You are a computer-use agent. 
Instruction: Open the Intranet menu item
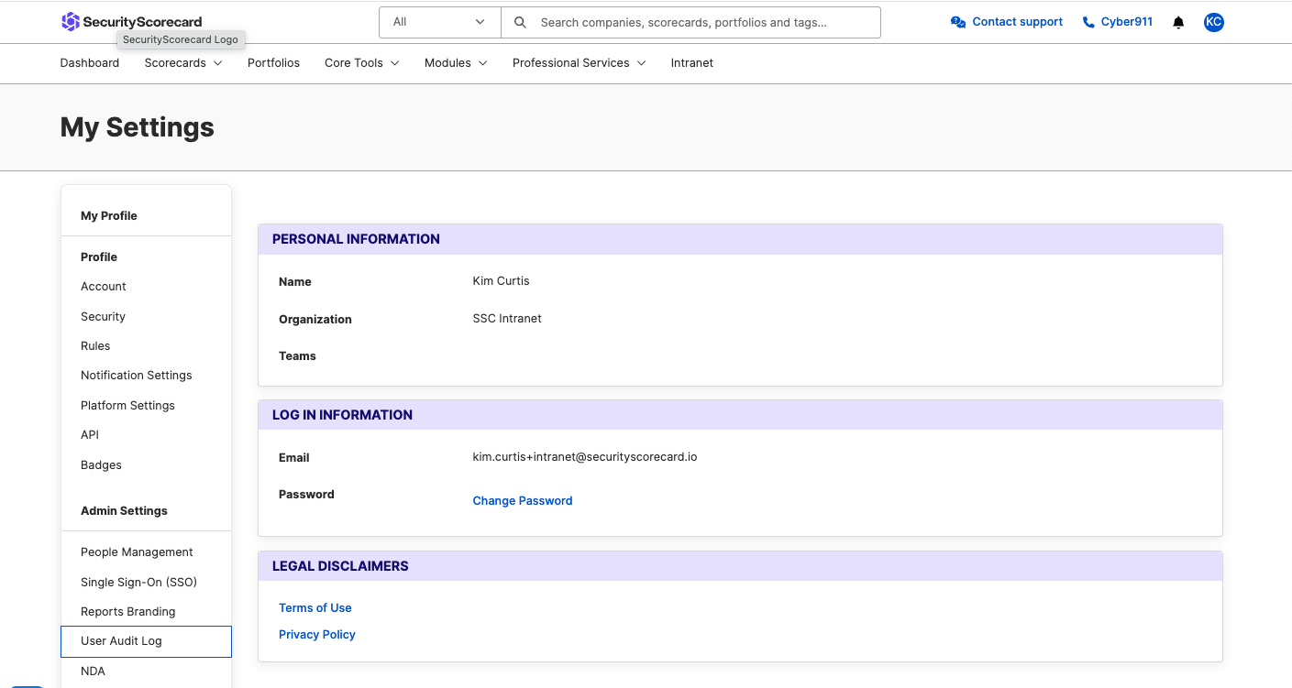pos(692,63)
